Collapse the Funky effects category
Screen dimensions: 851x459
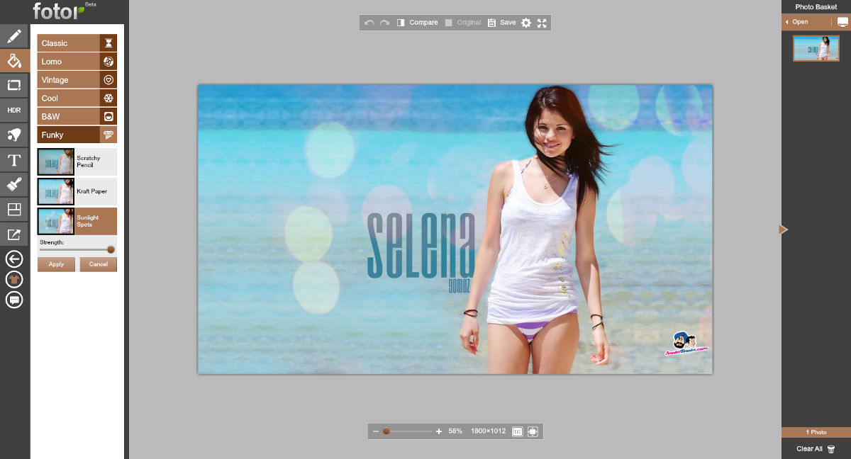tap(77, 135)
